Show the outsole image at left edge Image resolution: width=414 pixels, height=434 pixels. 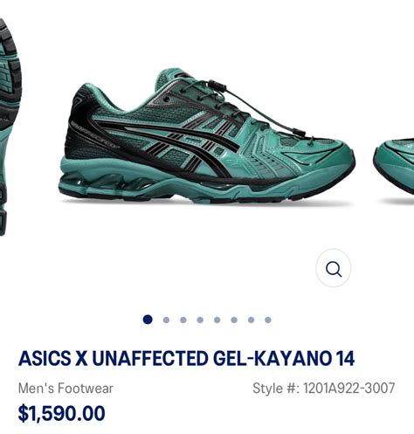click(x=10, y=127)
